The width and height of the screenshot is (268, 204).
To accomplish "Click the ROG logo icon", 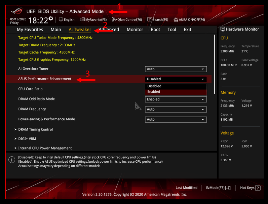I will pyautogui.click(x=16, y=11).
